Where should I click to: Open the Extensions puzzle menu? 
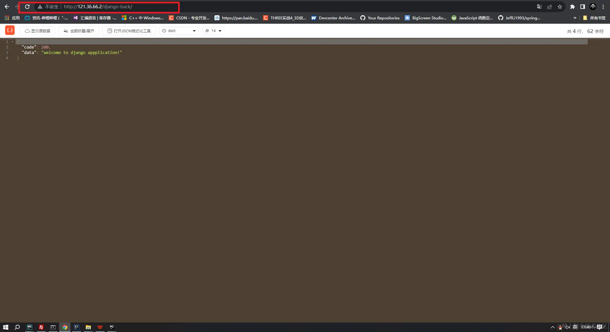coord(573,7)
